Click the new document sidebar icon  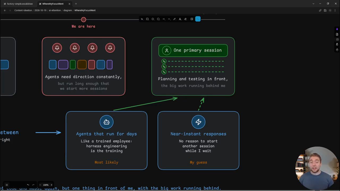pos(337,34)
